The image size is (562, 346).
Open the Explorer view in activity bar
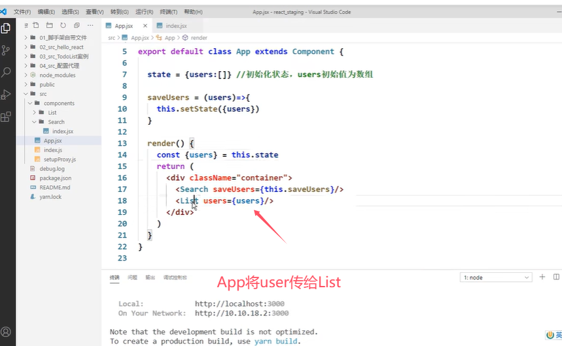[x=6, y=28]
